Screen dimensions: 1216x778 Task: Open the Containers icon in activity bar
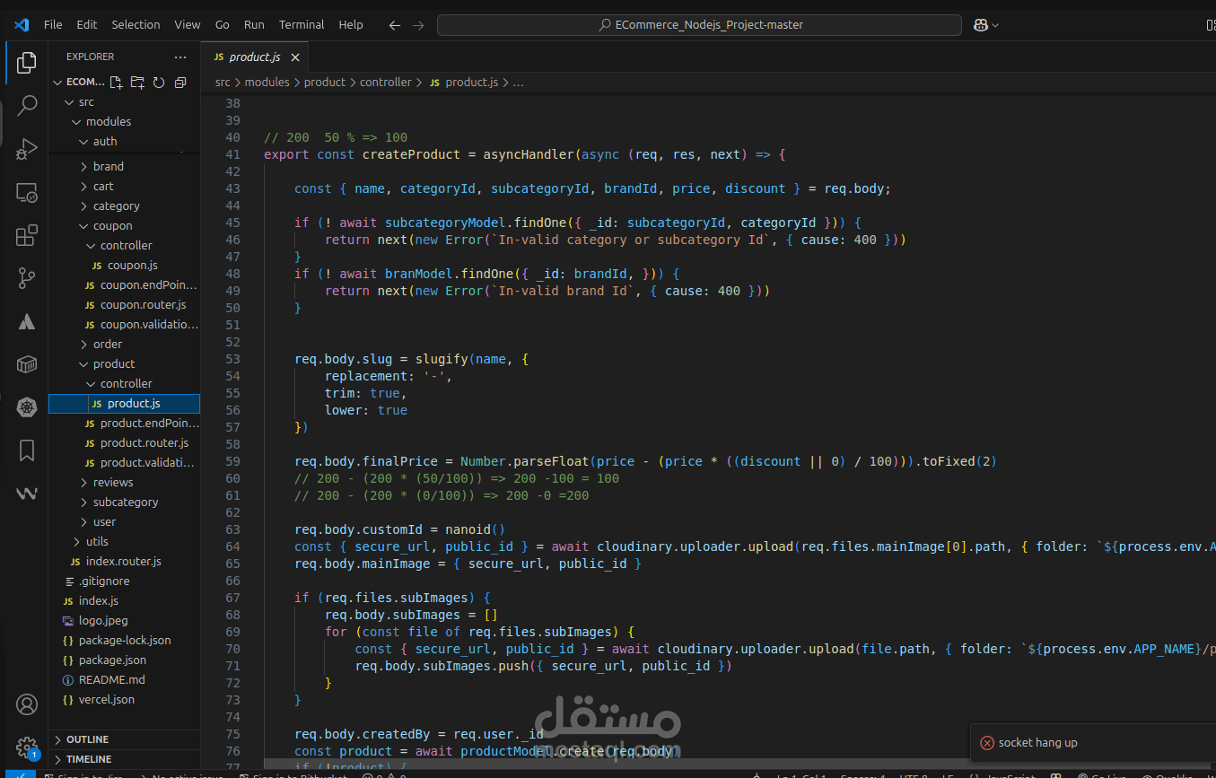(x=27, y=364)
